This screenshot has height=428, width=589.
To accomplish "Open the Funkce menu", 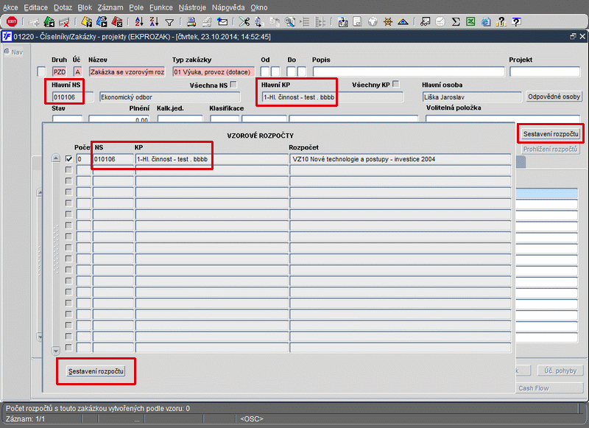I will 161,7.
